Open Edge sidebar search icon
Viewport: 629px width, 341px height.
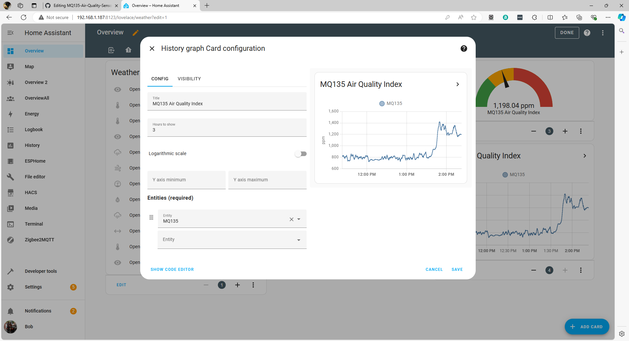[x=621, y=31]
